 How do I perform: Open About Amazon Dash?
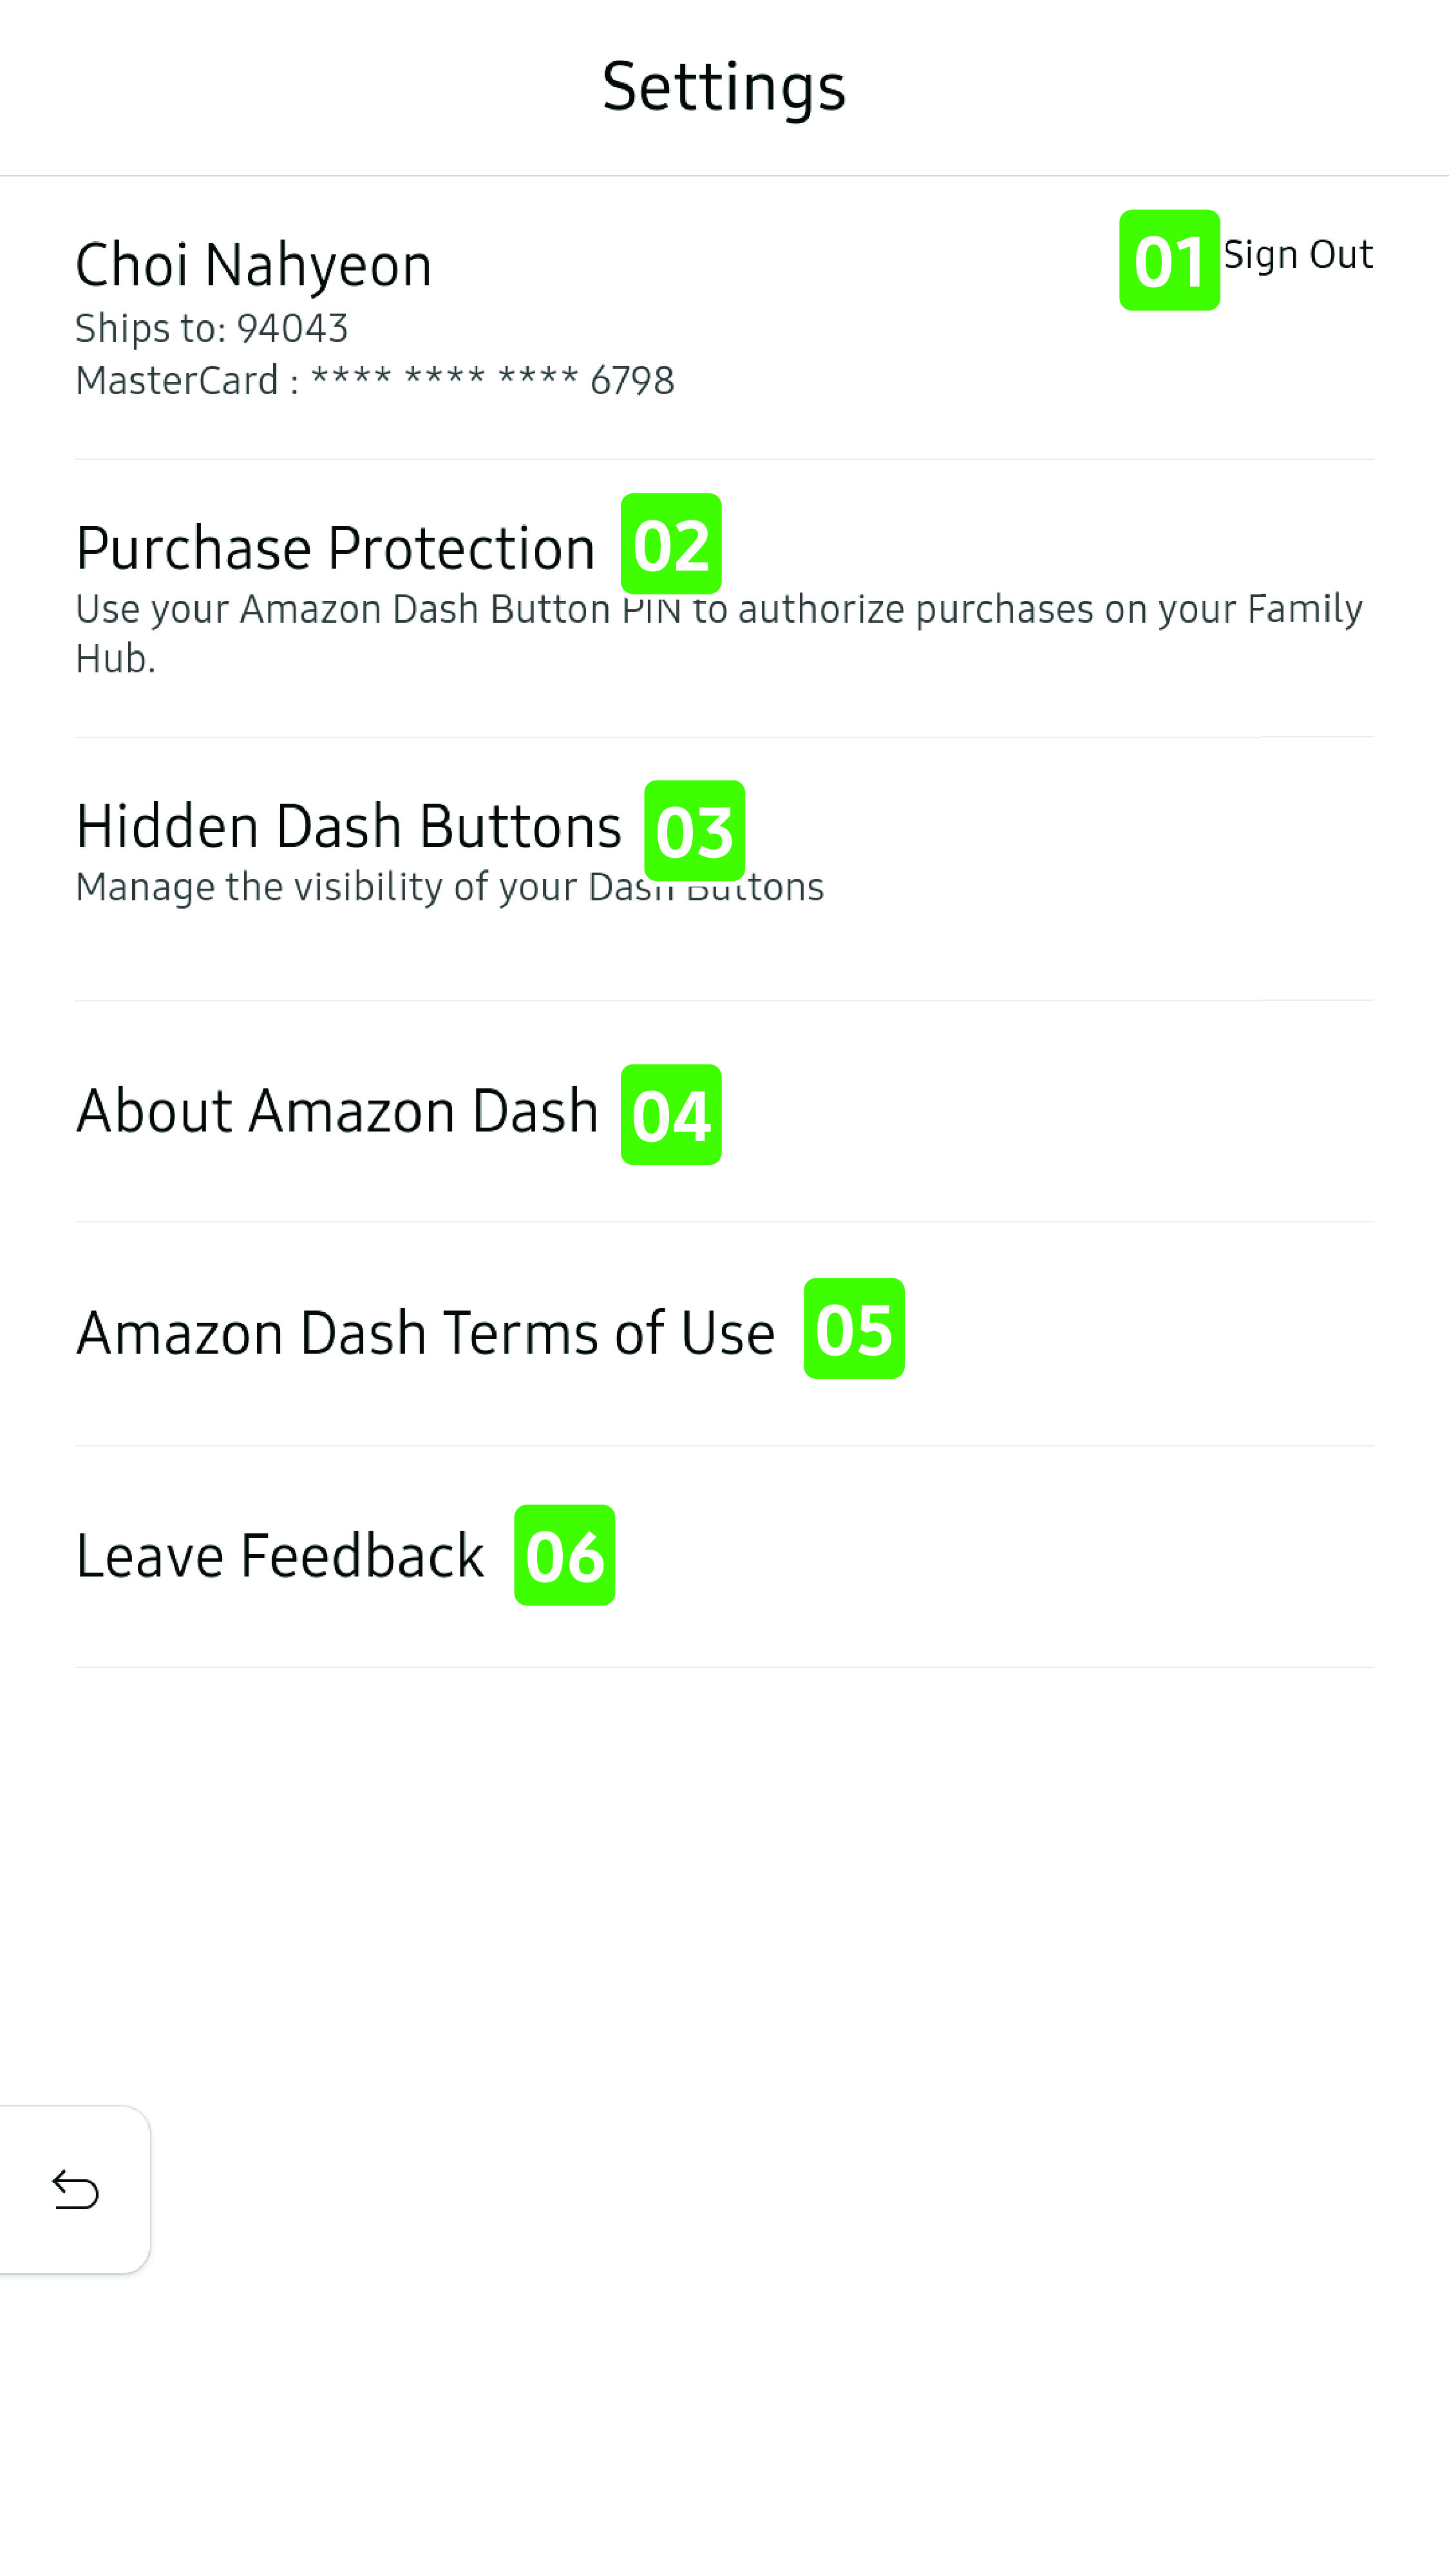pyautogui.click(x=337, y=1111)
